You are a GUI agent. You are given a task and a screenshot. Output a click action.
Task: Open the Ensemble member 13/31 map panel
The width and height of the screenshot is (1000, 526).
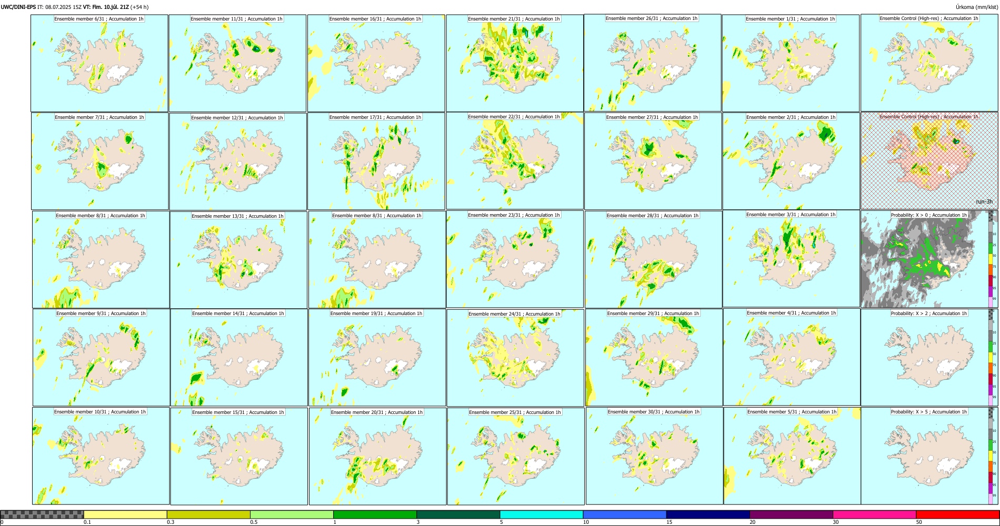[x=238, y=260]
